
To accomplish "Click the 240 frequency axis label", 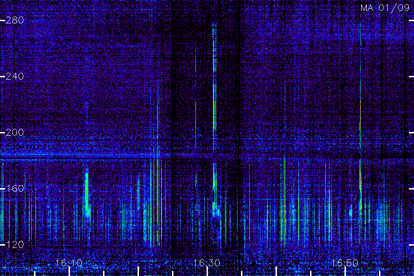I will point(15,76).
